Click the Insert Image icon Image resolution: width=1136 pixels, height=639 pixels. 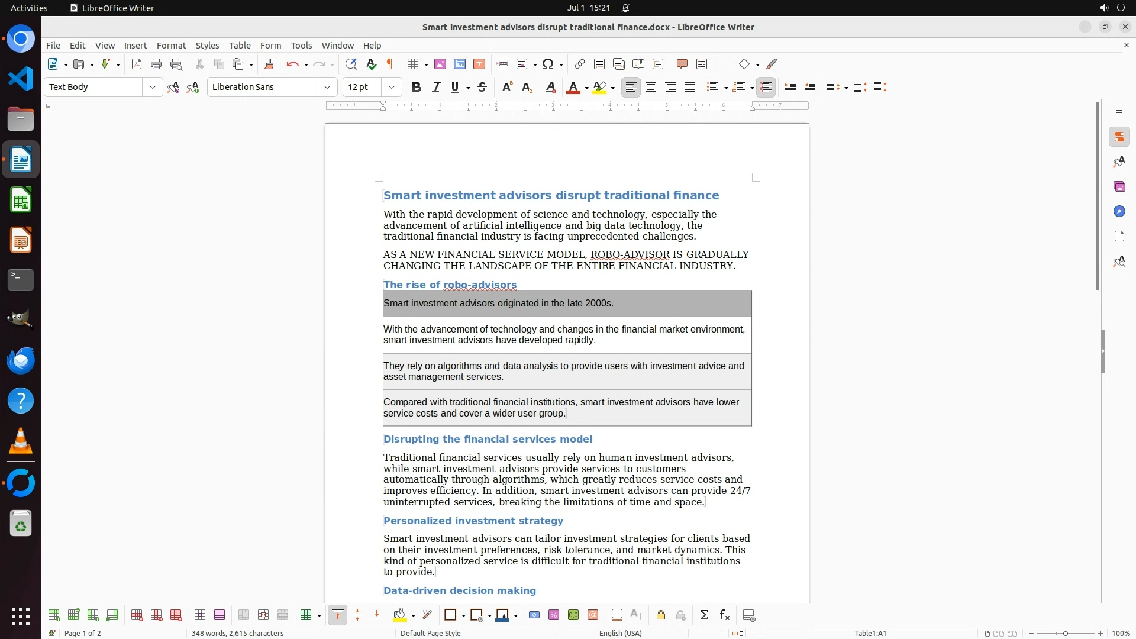tap(440, 64)
